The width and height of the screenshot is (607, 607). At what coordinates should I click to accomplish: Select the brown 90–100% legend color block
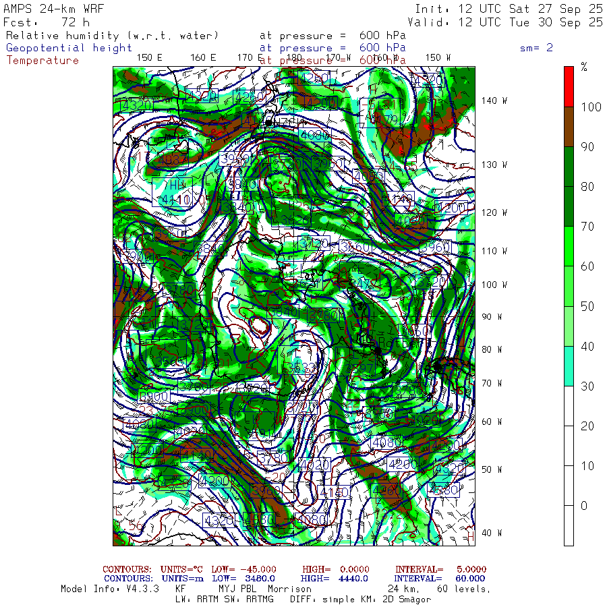(569, 126)
